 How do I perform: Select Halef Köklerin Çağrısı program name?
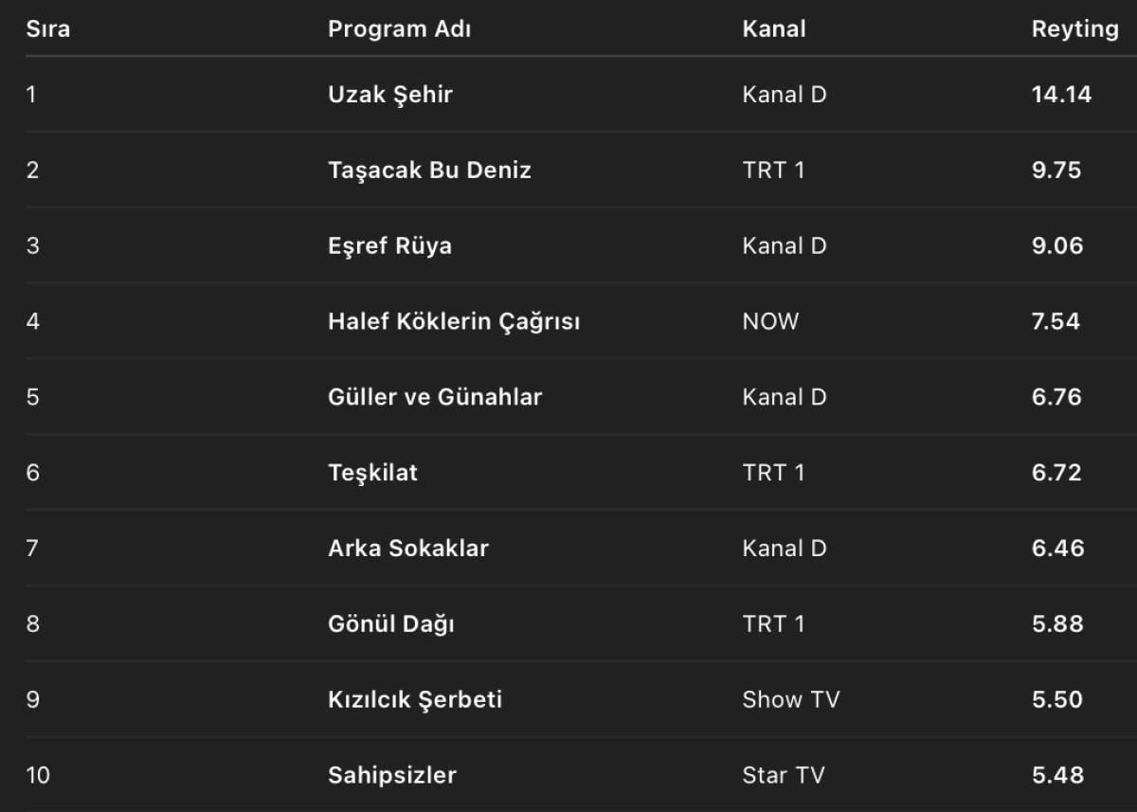pos(454,321)
